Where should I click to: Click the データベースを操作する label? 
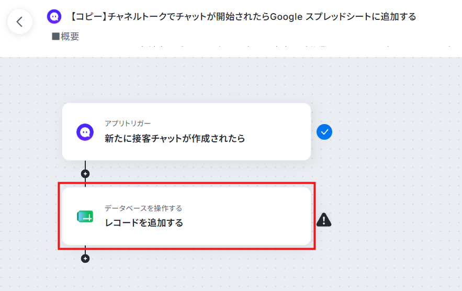143,208
